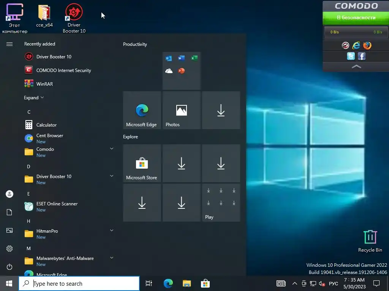
Task: Click Comodo Dragon icon in widget
Action: pyautogui.click(x=345, y=45)
